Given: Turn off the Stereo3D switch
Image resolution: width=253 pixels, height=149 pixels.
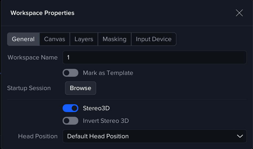Looking at the screenshot, I should tap(70, 108).
